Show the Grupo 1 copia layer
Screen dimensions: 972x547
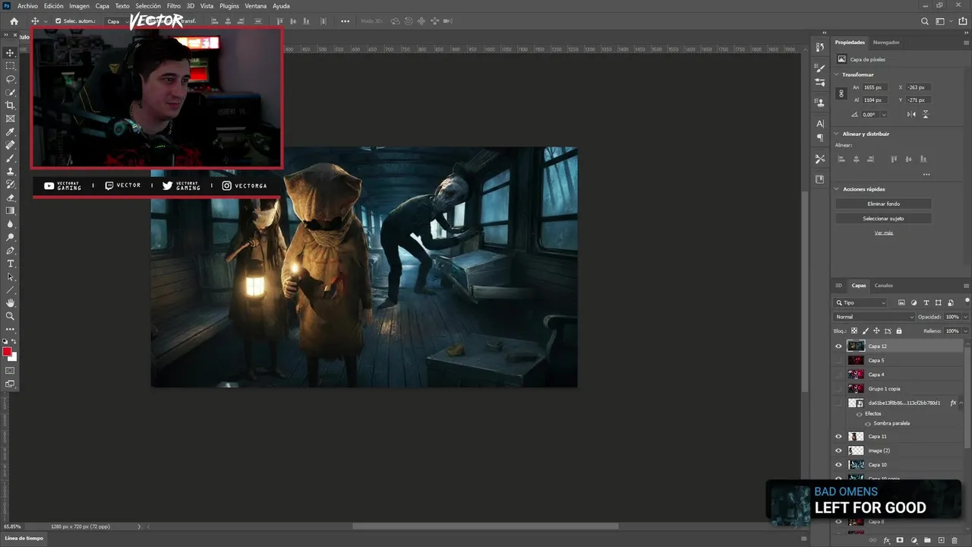(x=839, y=389)
